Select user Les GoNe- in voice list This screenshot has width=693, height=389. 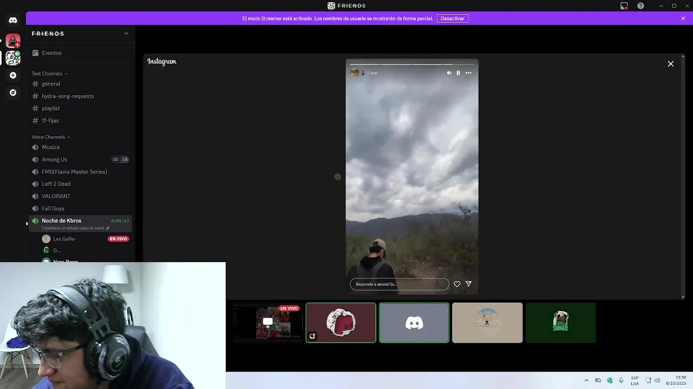click(64, 239)
